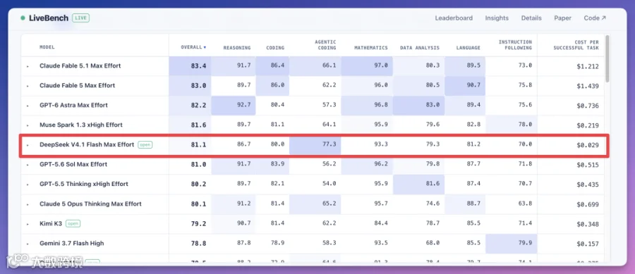This screenshot has width=635, height=274.
Task: Expand the Gemini 3.7 Flash High row
Action: click(x=28, y=244)
